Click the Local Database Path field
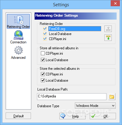This screenshot has height=125, width=122. 72,96
